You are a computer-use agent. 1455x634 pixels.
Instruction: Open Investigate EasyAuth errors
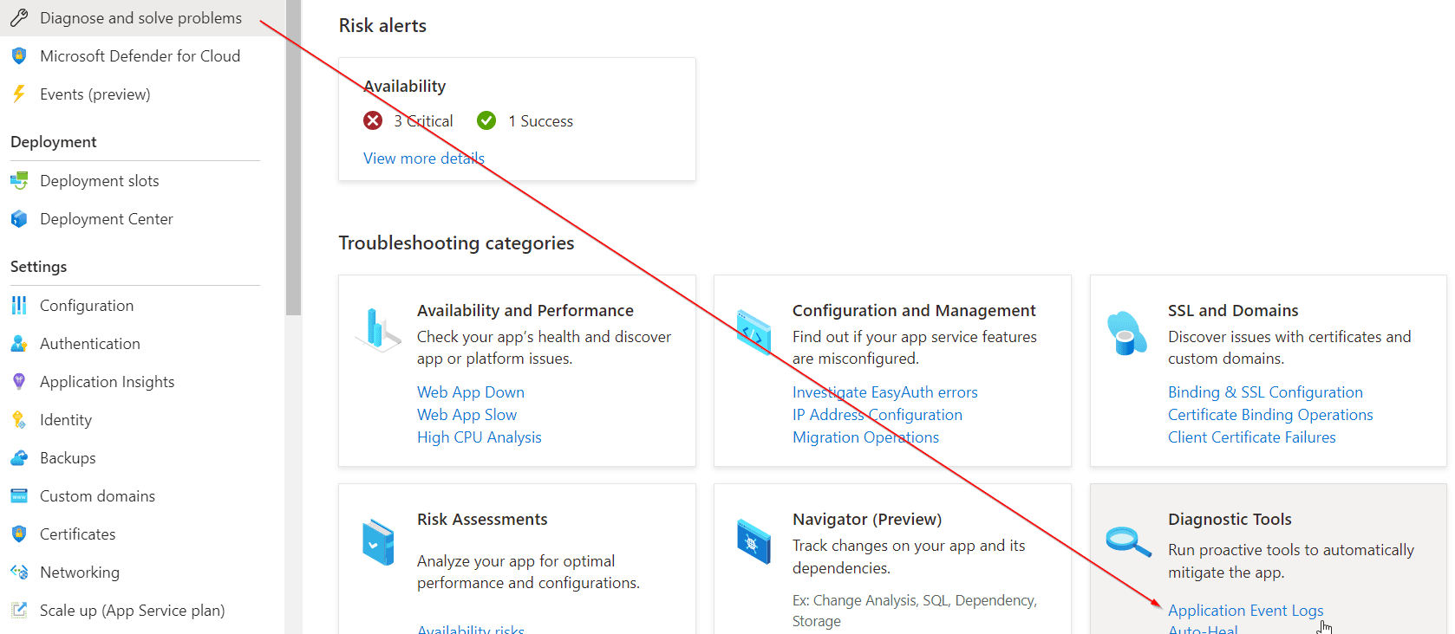(884, 391)
